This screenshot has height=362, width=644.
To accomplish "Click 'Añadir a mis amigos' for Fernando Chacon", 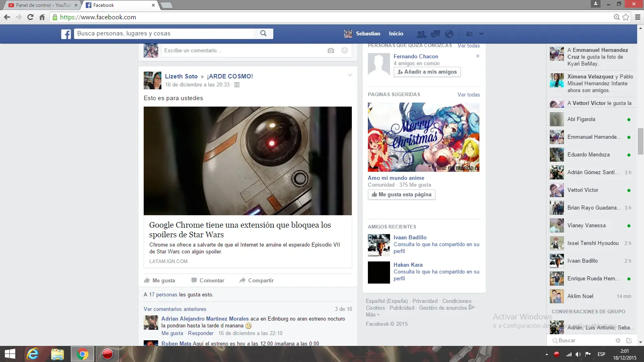I will tap(427, 72).
